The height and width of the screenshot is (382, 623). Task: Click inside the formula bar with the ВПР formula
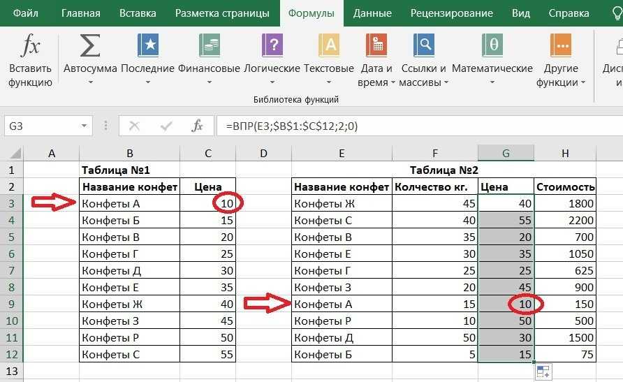(420, 126)
